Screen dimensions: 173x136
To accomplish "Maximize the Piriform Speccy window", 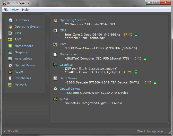I will point(156,2).
